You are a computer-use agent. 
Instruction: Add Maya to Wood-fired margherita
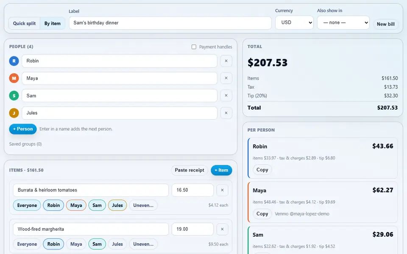point(76,244)
